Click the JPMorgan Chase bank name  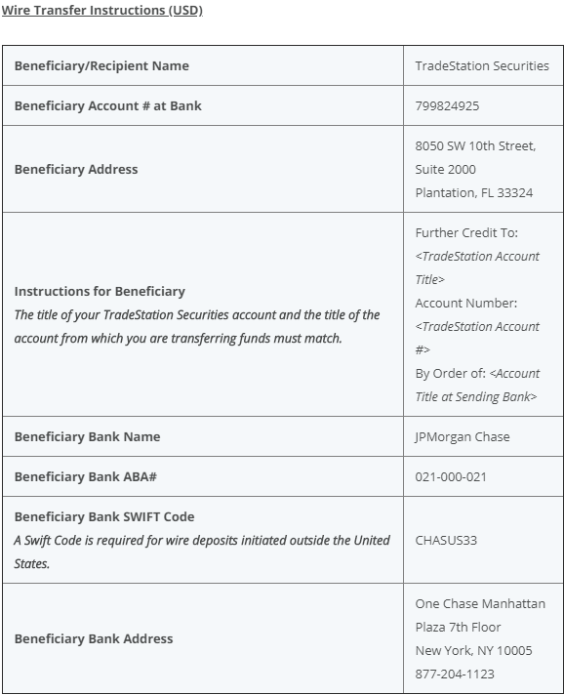463,437
